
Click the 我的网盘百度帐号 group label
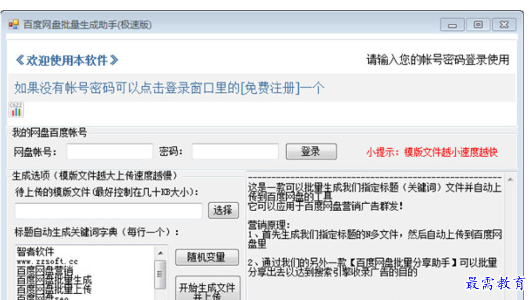(x=49, y=132)
